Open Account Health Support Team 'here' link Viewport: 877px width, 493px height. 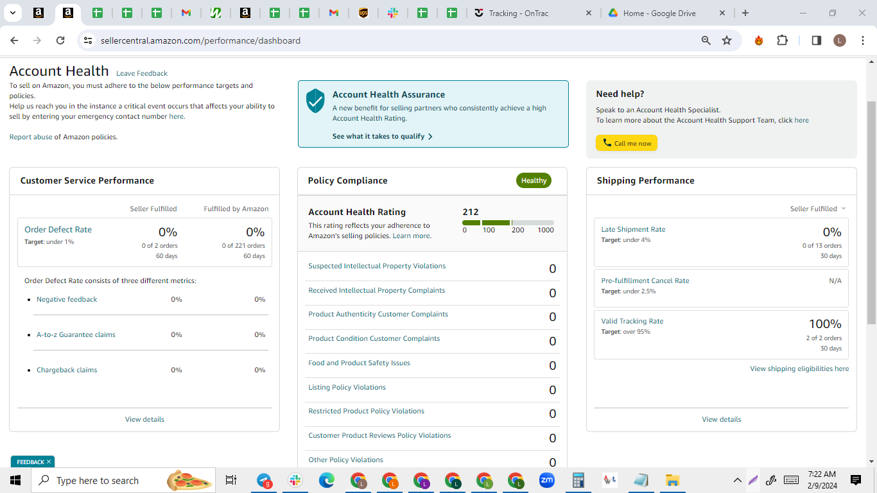[x=802, y=120]
